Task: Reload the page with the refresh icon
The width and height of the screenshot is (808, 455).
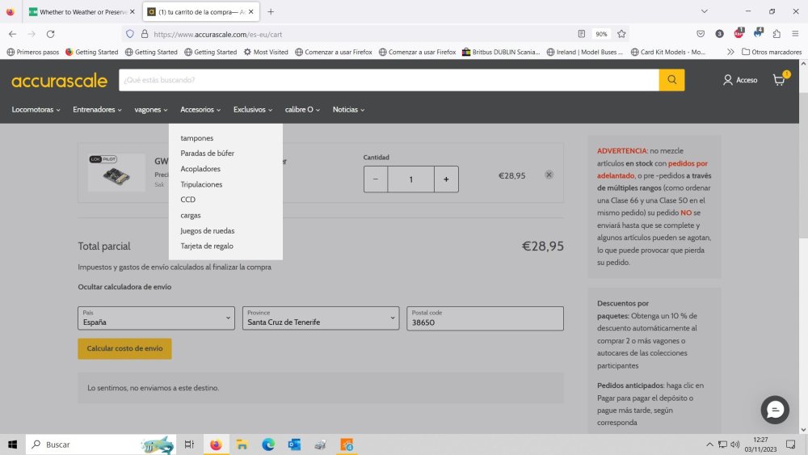Action: 50,34
